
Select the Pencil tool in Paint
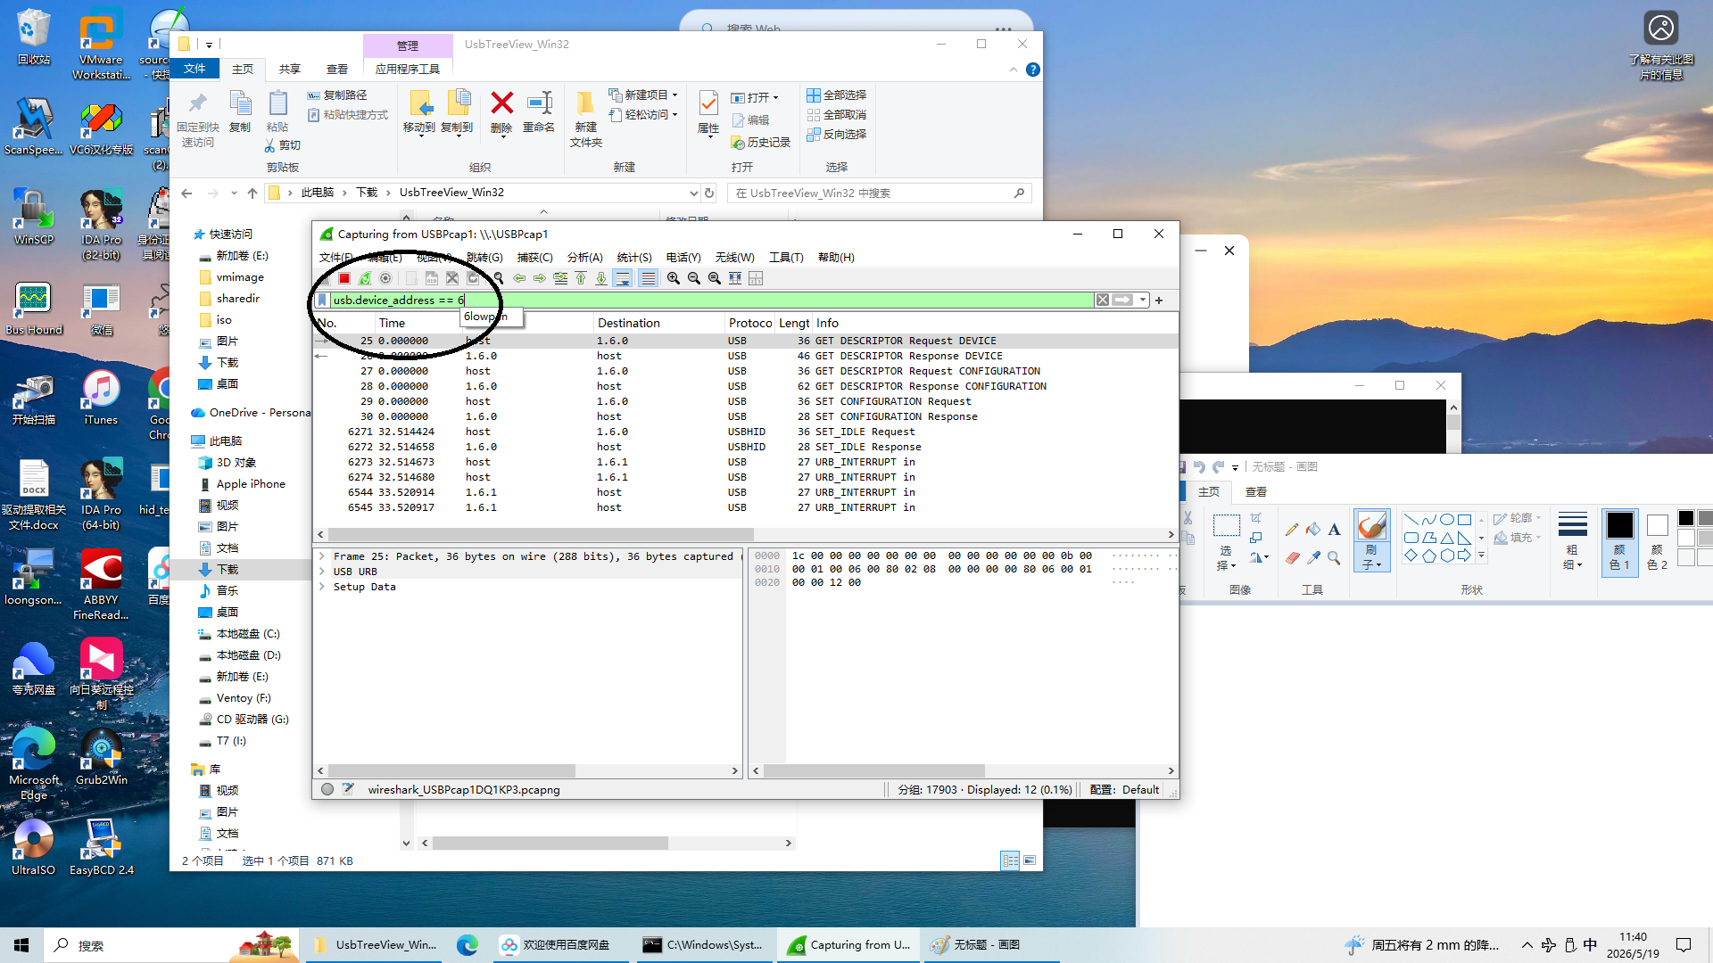[1292, 530]
